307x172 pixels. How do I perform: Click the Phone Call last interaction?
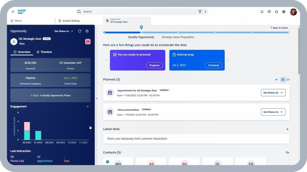(x=17, y=159)
